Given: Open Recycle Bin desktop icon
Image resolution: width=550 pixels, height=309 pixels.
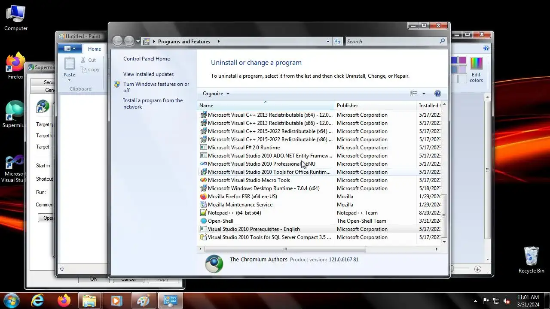Looking at the screenshot, I should (532, 260).
